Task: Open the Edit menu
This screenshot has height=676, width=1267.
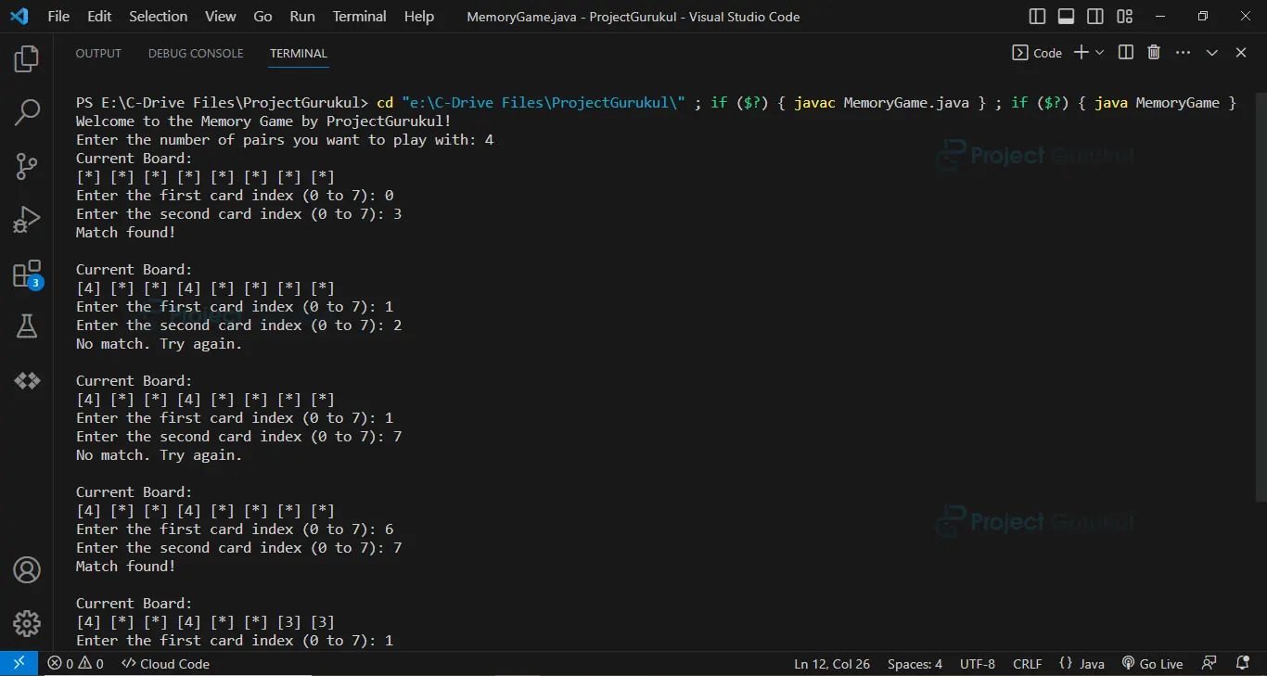Action: click(99, 17)
